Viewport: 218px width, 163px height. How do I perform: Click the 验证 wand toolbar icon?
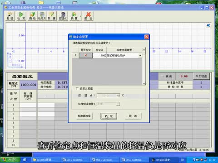(x=10, y=16)
